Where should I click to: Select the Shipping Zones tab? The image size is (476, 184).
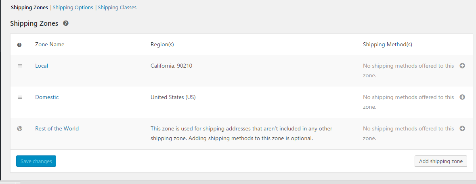(x=29, y=8)
